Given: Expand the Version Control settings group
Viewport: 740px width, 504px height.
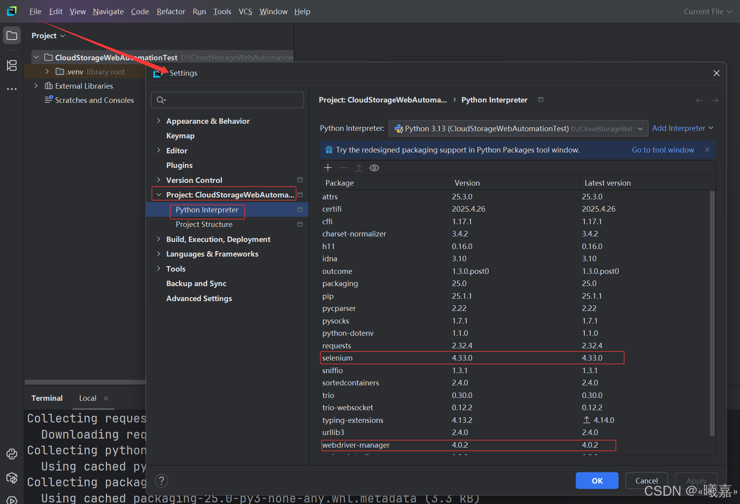Looking at the screenshot, I should (158, 180).
